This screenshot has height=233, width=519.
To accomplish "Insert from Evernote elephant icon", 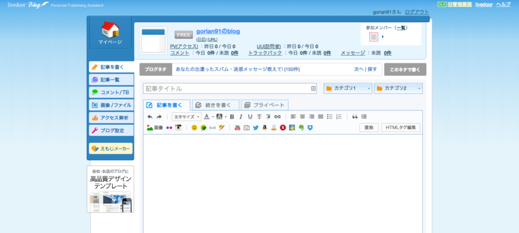I will [x=301, y=128].
